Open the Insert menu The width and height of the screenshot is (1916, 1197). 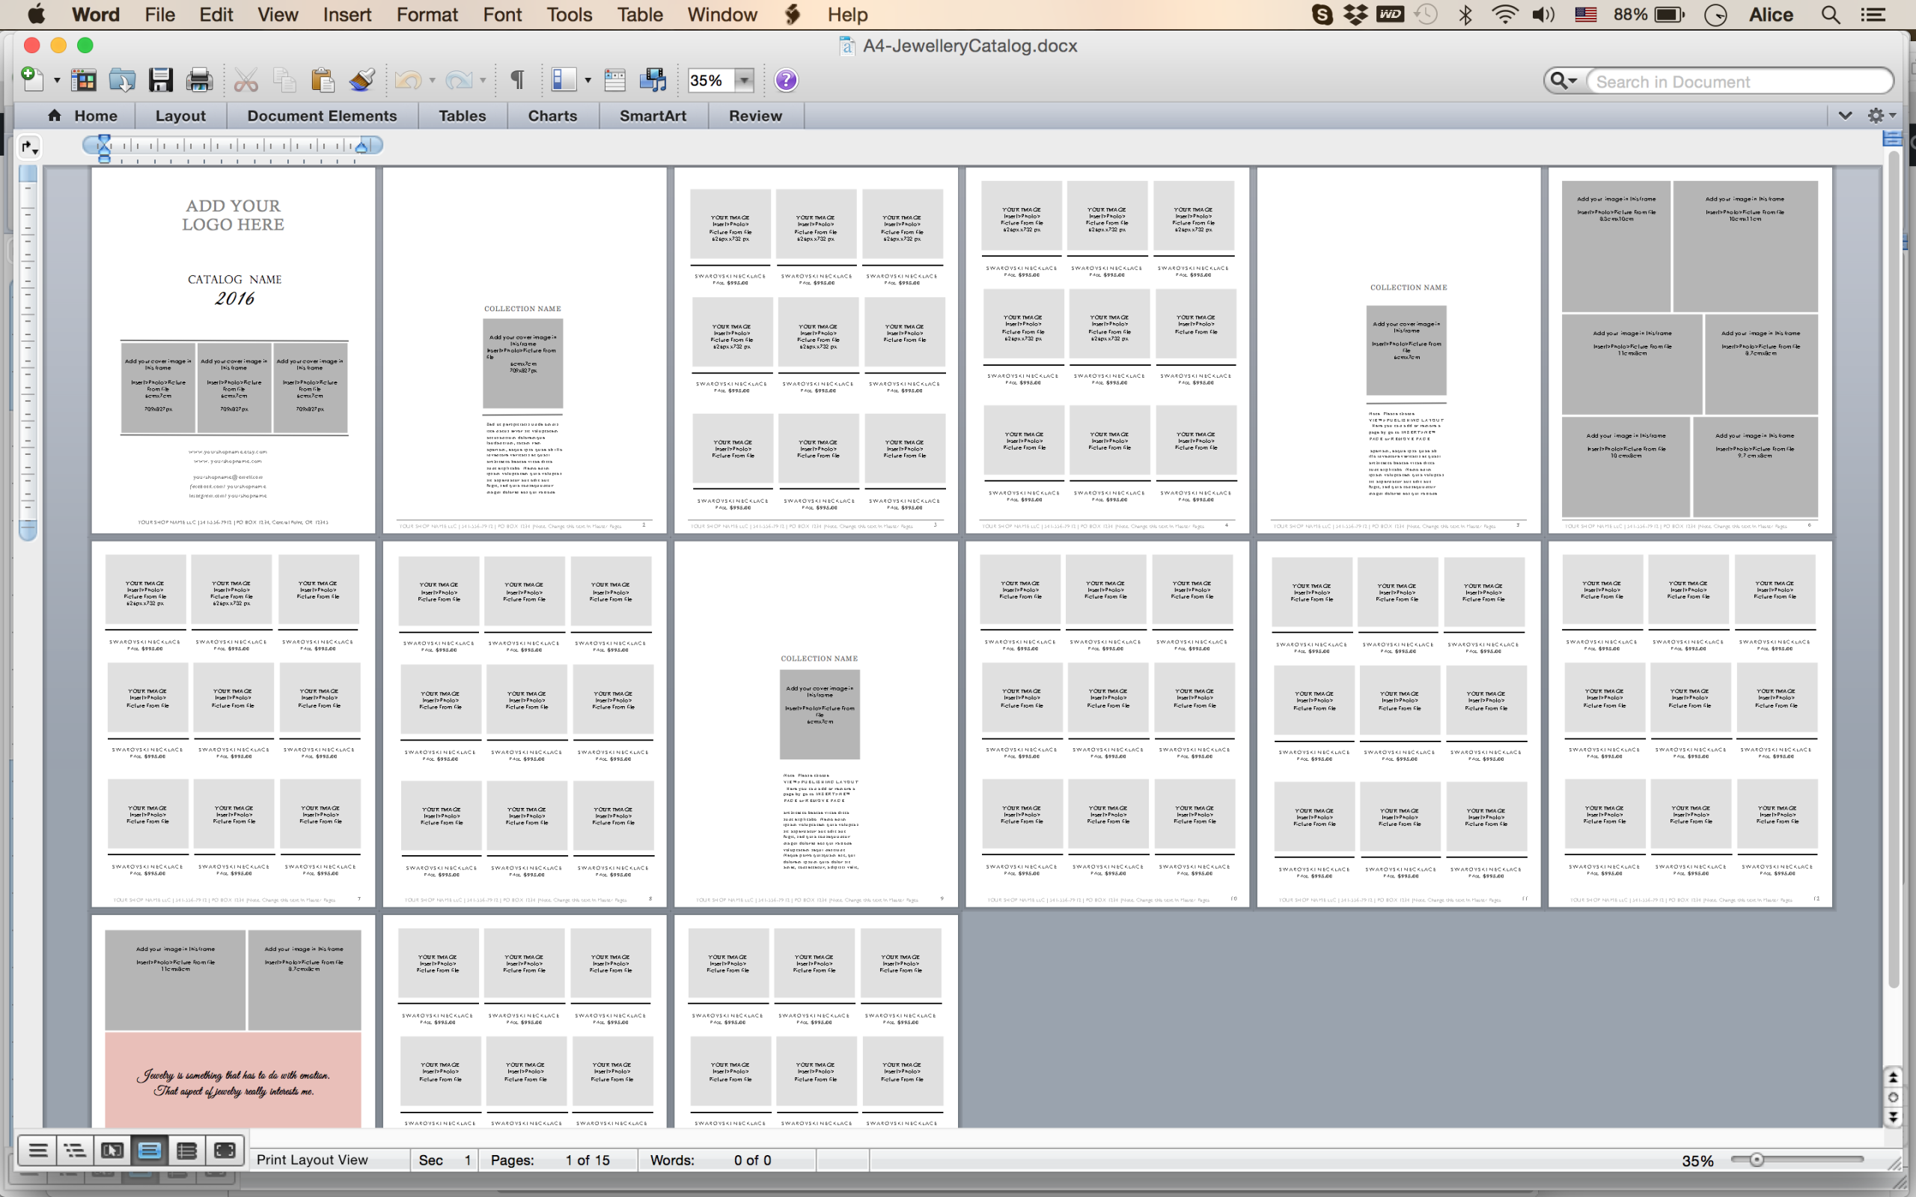[347, 14]
